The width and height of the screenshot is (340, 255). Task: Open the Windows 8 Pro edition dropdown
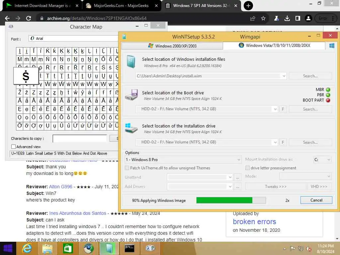(183, 160)
